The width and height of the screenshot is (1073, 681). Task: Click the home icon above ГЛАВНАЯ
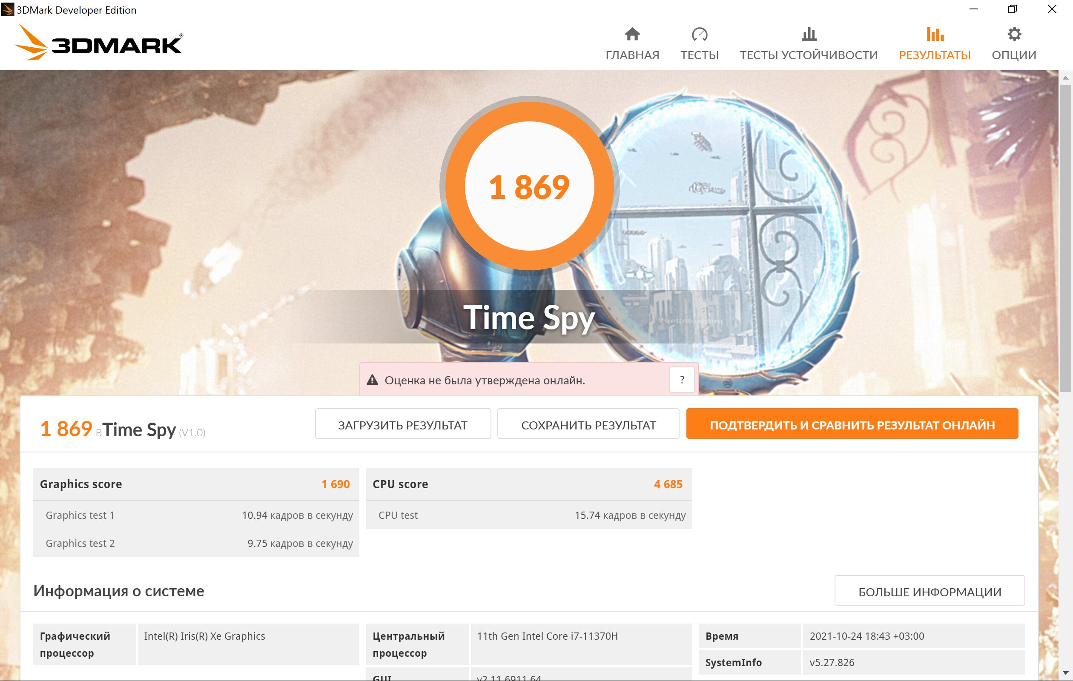(x=632, y=34)
